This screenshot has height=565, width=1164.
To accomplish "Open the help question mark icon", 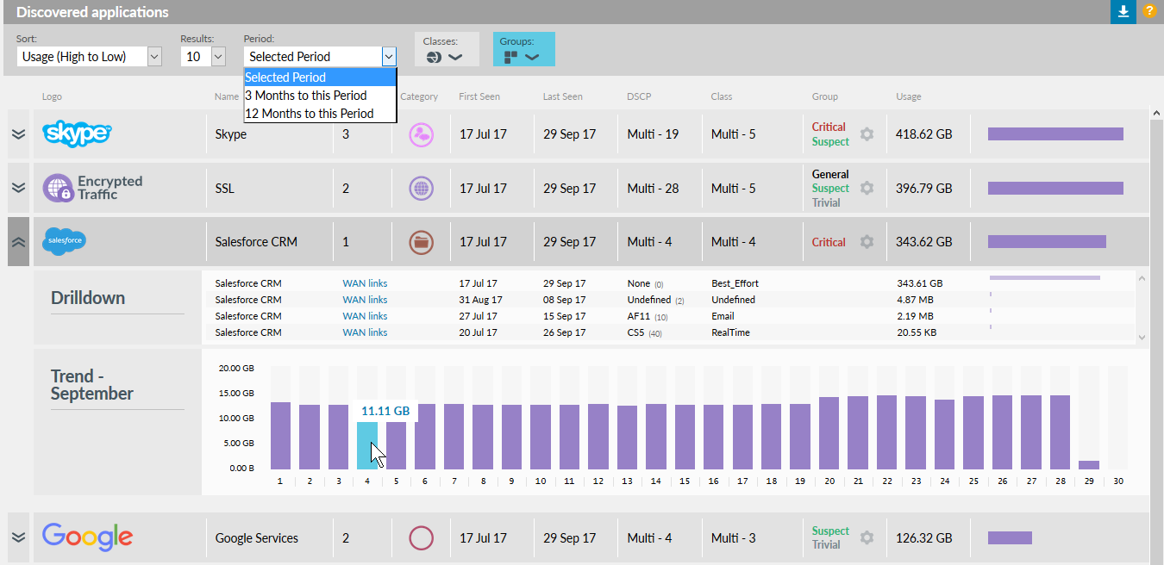I will click(1149, 12).
